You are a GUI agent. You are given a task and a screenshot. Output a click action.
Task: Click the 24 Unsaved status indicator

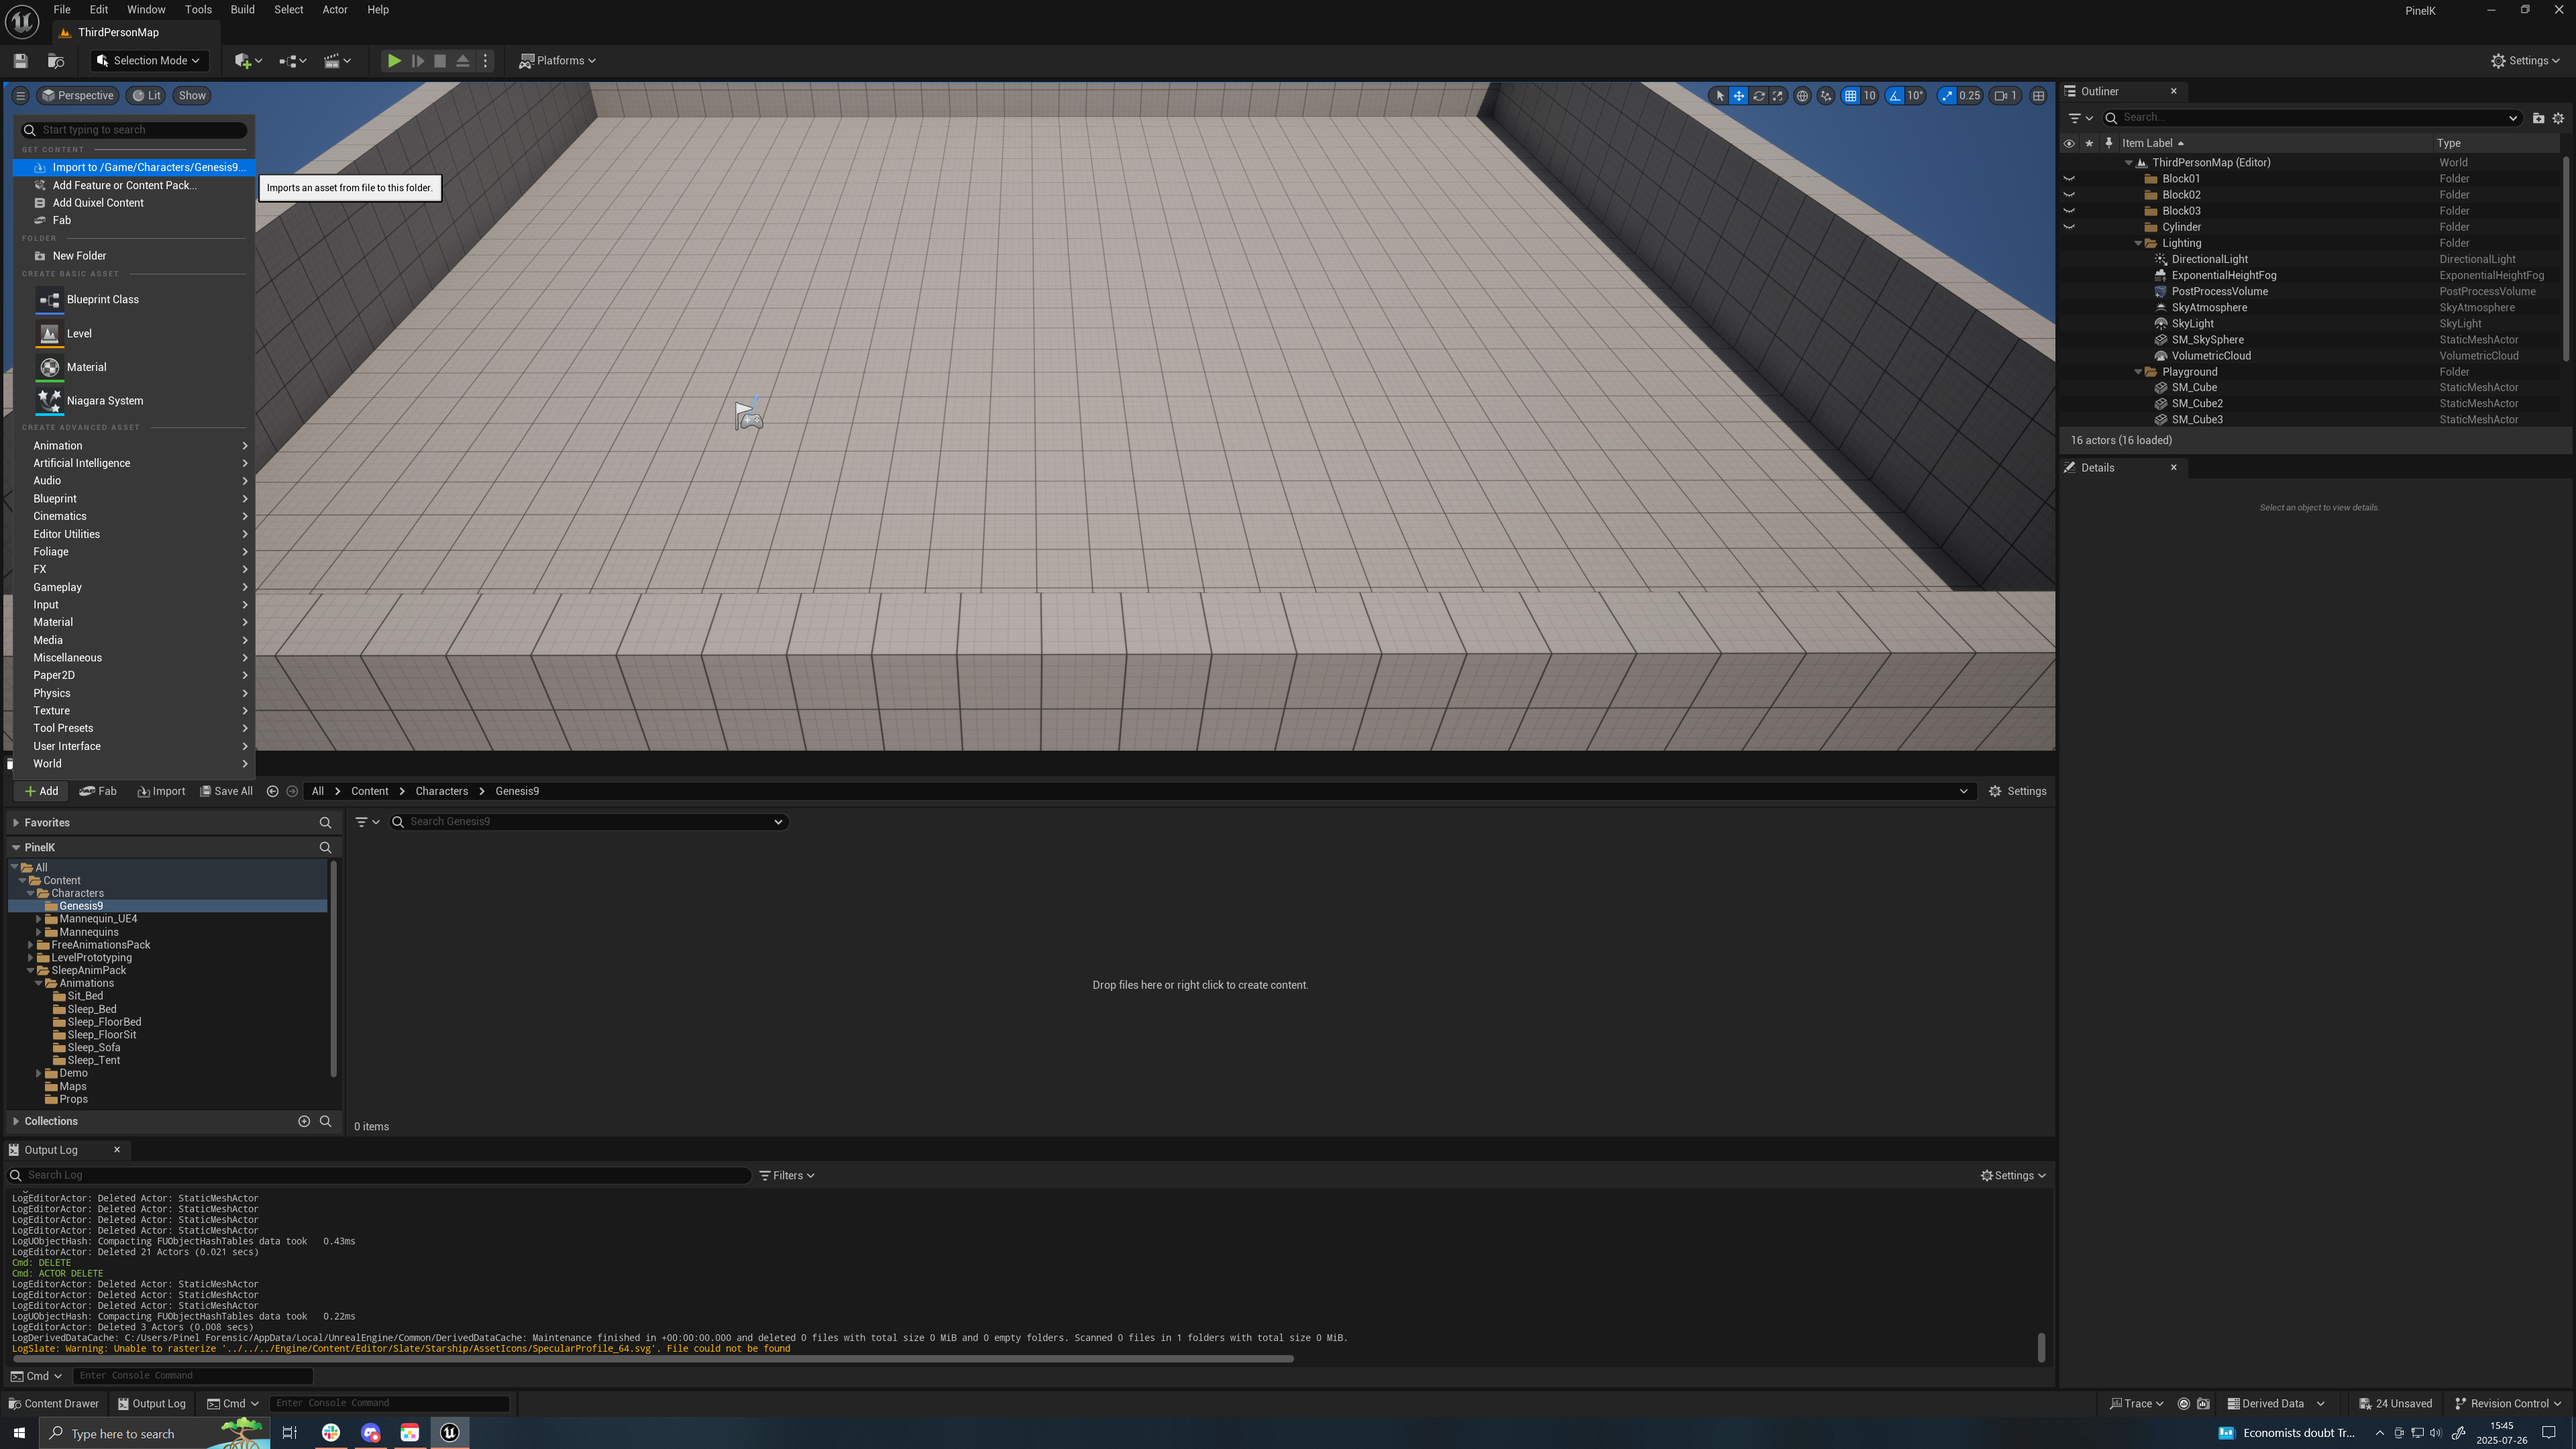point(2395,1404)
